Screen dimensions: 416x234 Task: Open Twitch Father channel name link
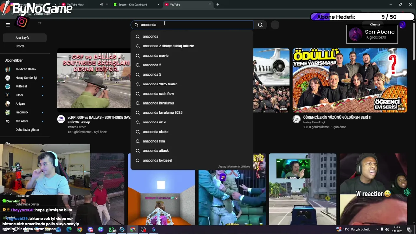[x=77, y=127]
